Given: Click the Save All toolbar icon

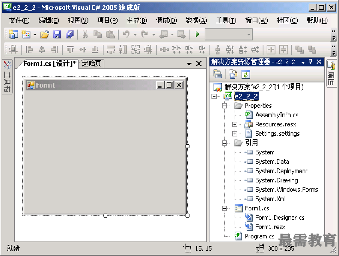Looking at the screenshot, I should click(70, 34).
